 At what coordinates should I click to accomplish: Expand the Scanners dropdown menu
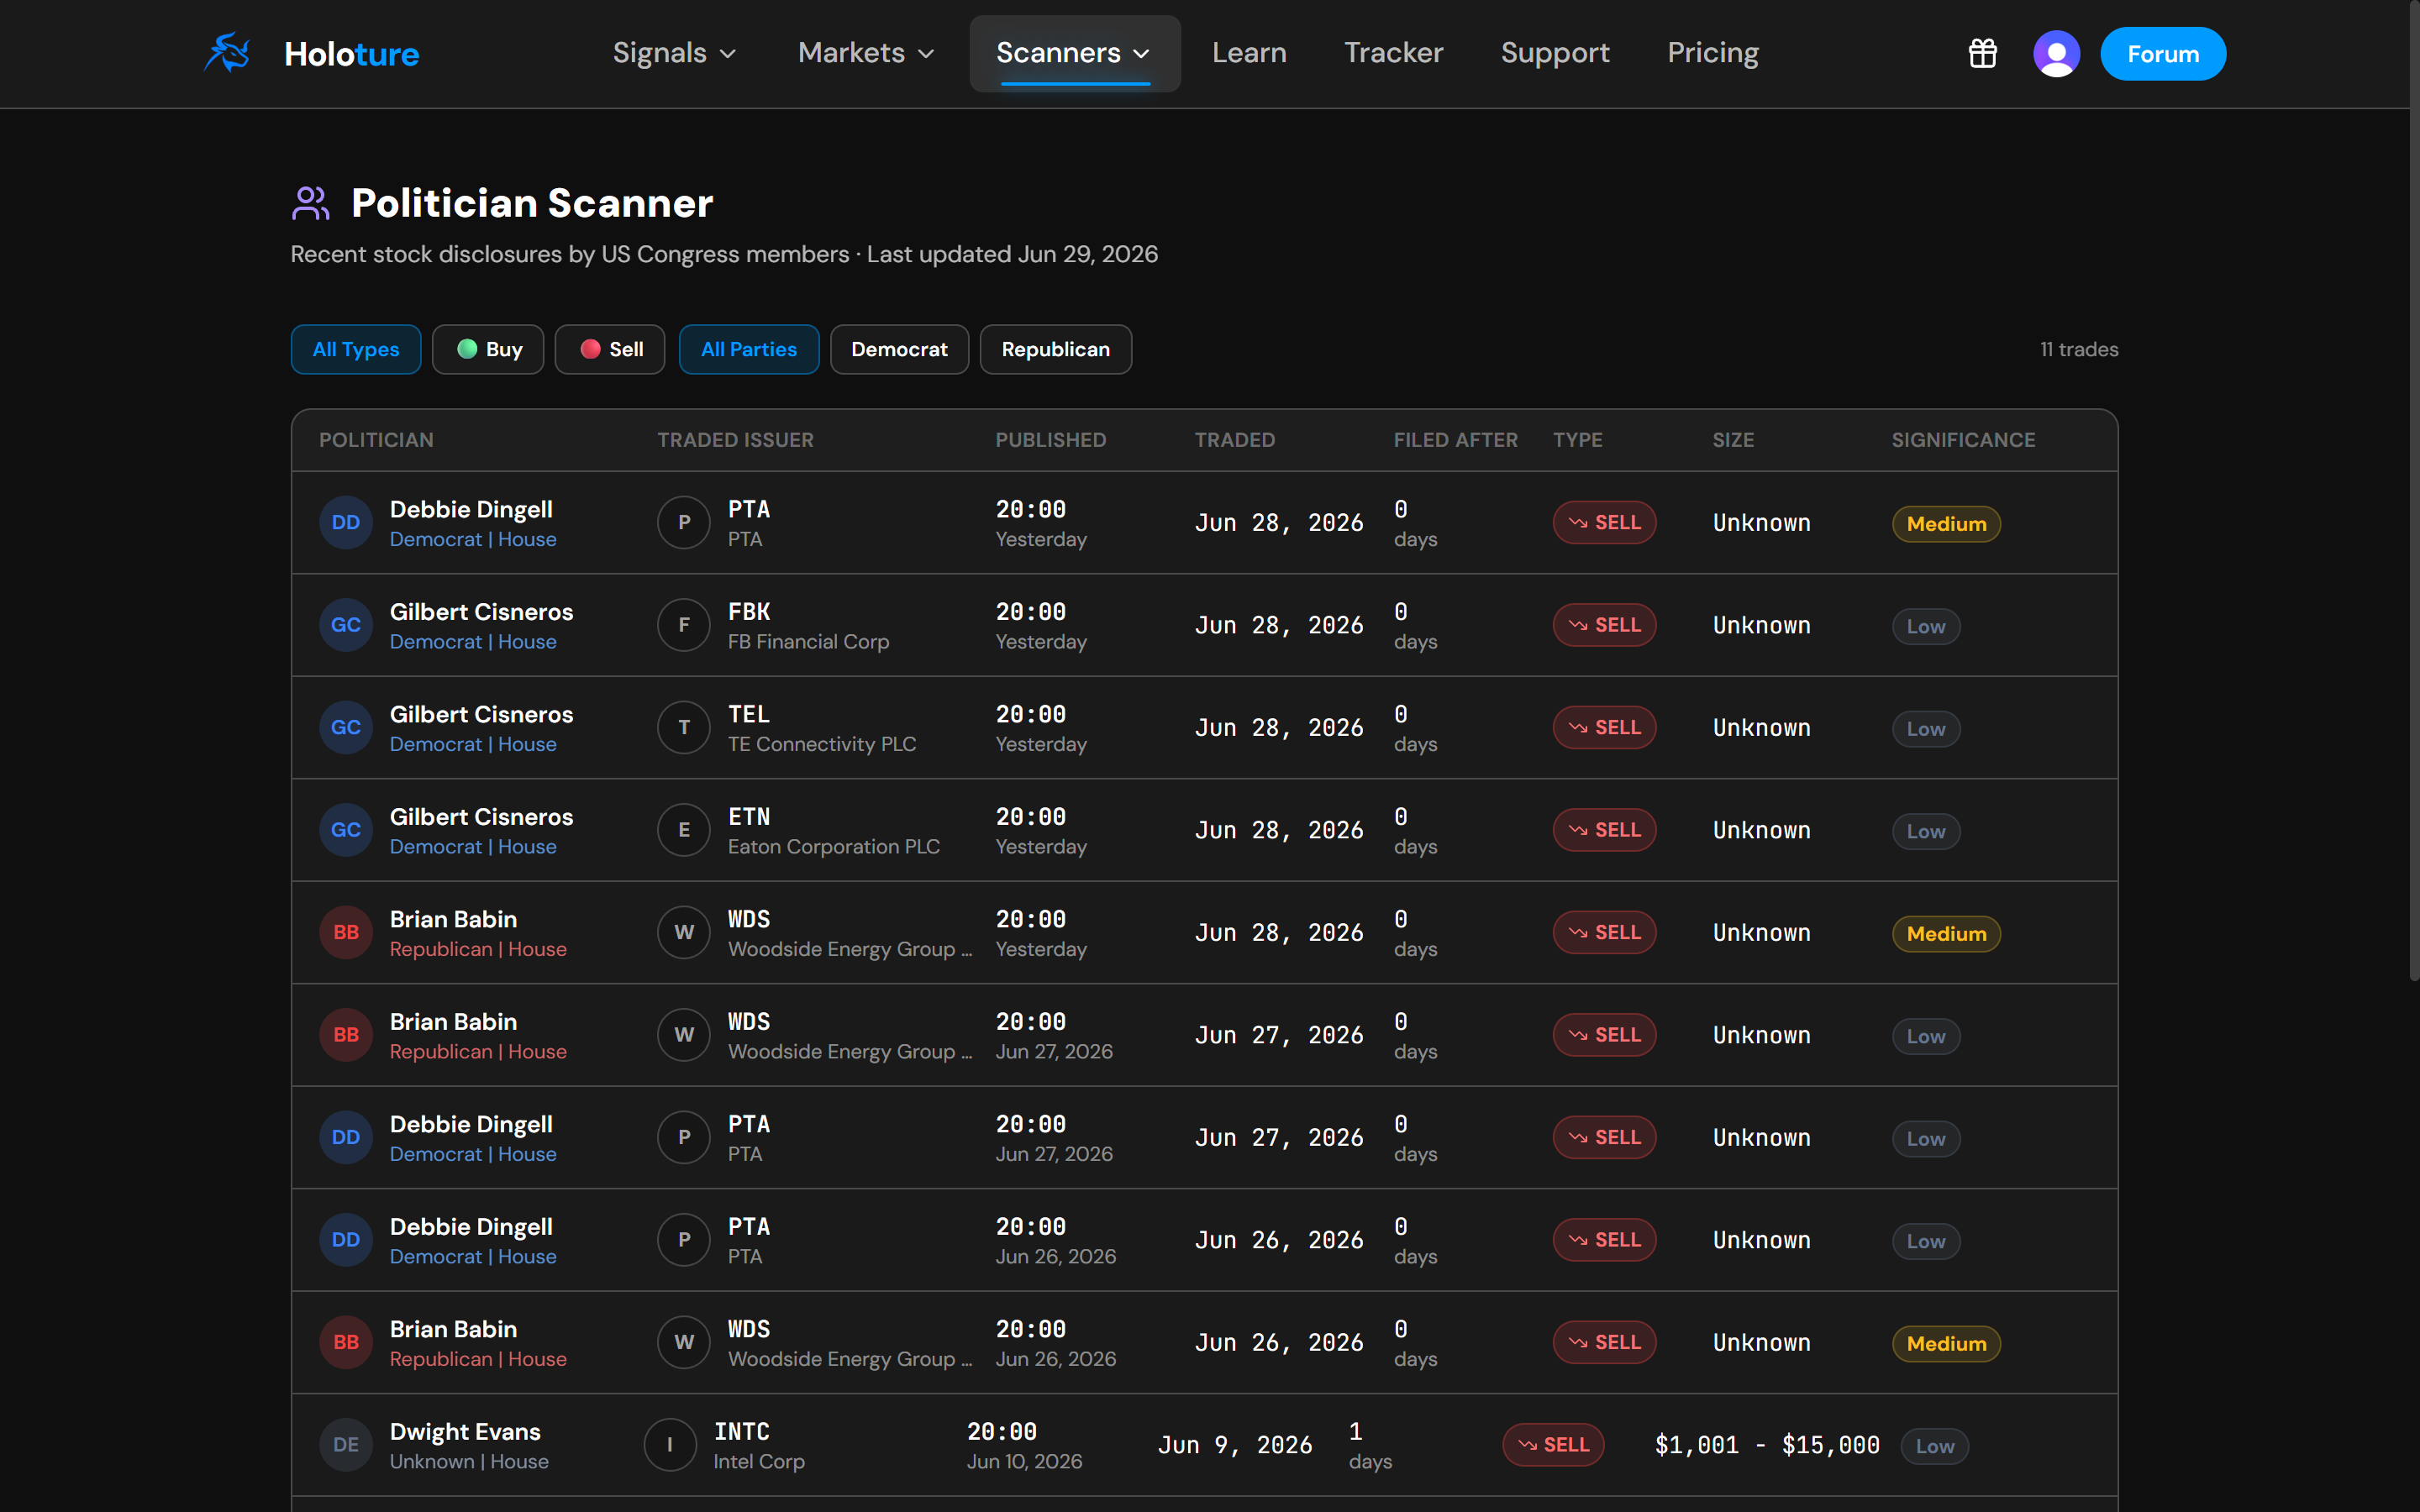pyautogui.click(x=1074, y=53)
